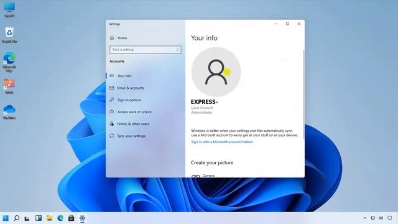
Task: Close the Settings window
Action: click(x=298, y=24)
